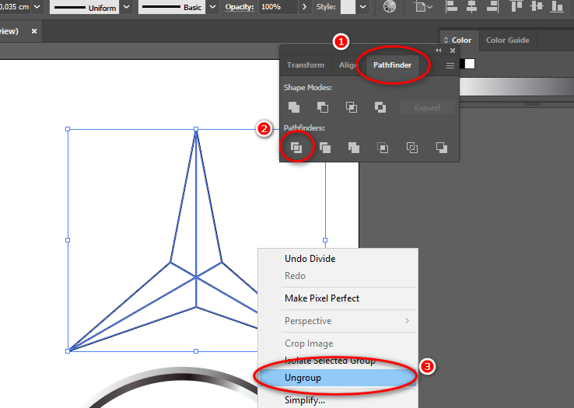Apply the Minus Front shape mode

(x=322, y=107)
